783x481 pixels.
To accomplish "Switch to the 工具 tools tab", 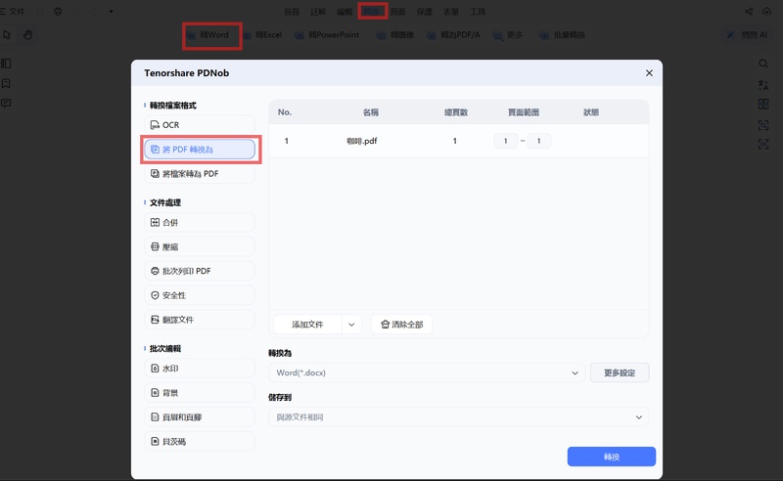I will click(478, 12).
